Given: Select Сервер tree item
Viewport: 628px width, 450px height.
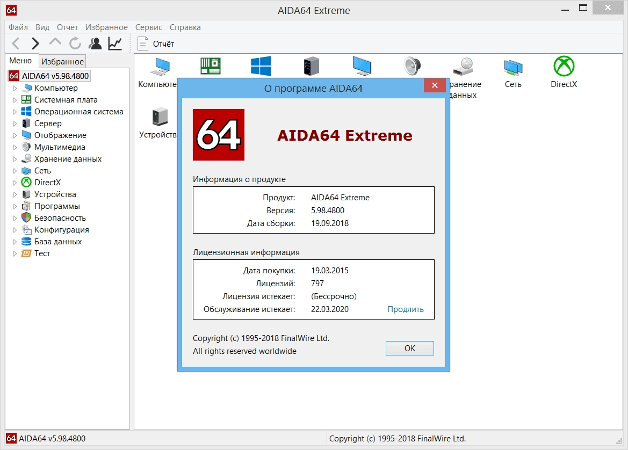Looking at the screenshot, I should pyautogui.click(x=48, y=124).
